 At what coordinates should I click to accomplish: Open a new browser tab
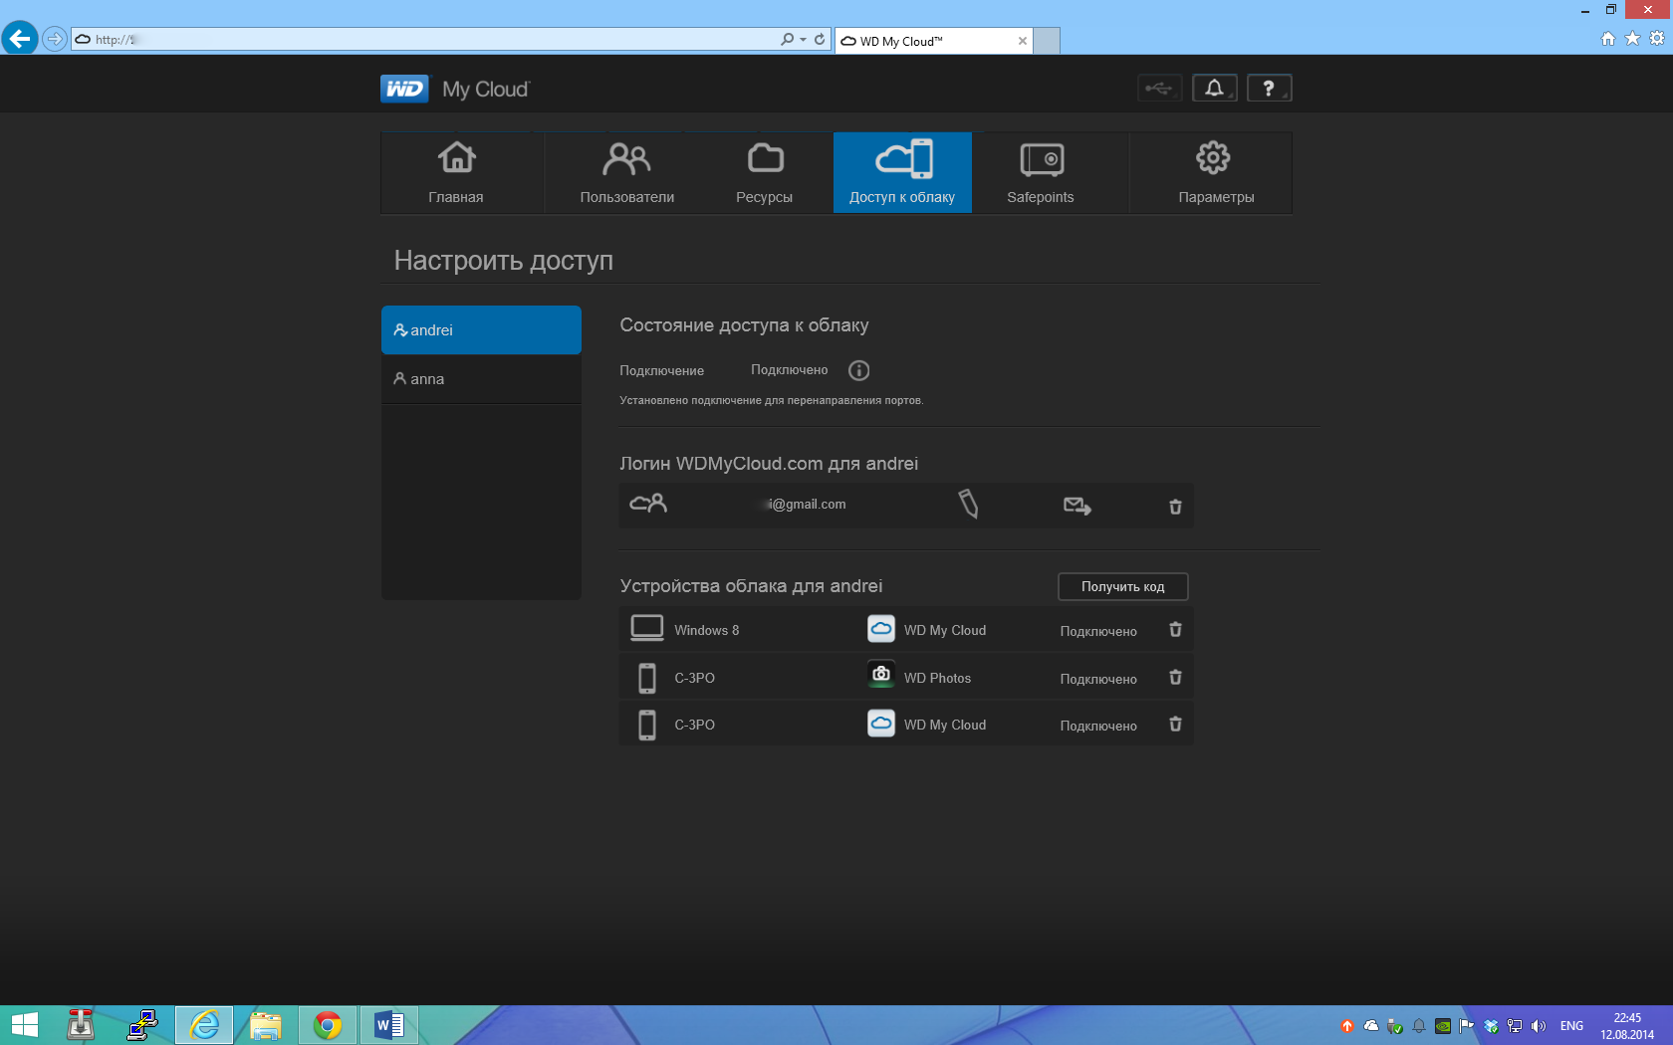point(1047,41)
